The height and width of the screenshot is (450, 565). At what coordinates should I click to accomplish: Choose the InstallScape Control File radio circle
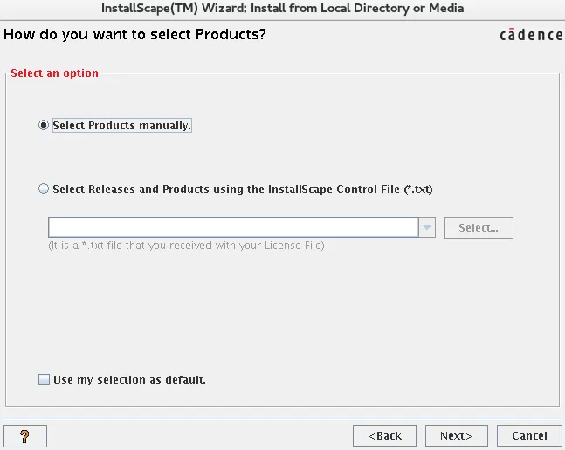[44, 189]
